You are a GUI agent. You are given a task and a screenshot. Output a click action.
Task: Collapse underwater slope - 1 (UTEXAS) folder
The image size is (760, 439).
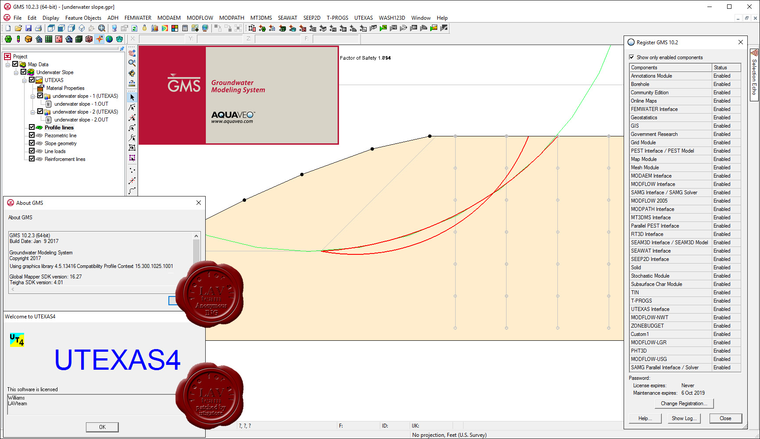point(33,96)
